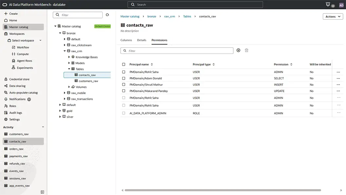This screenshot has height=195, width=346.
Task: Click the permissions Filter field
Action: click(177, 51)
